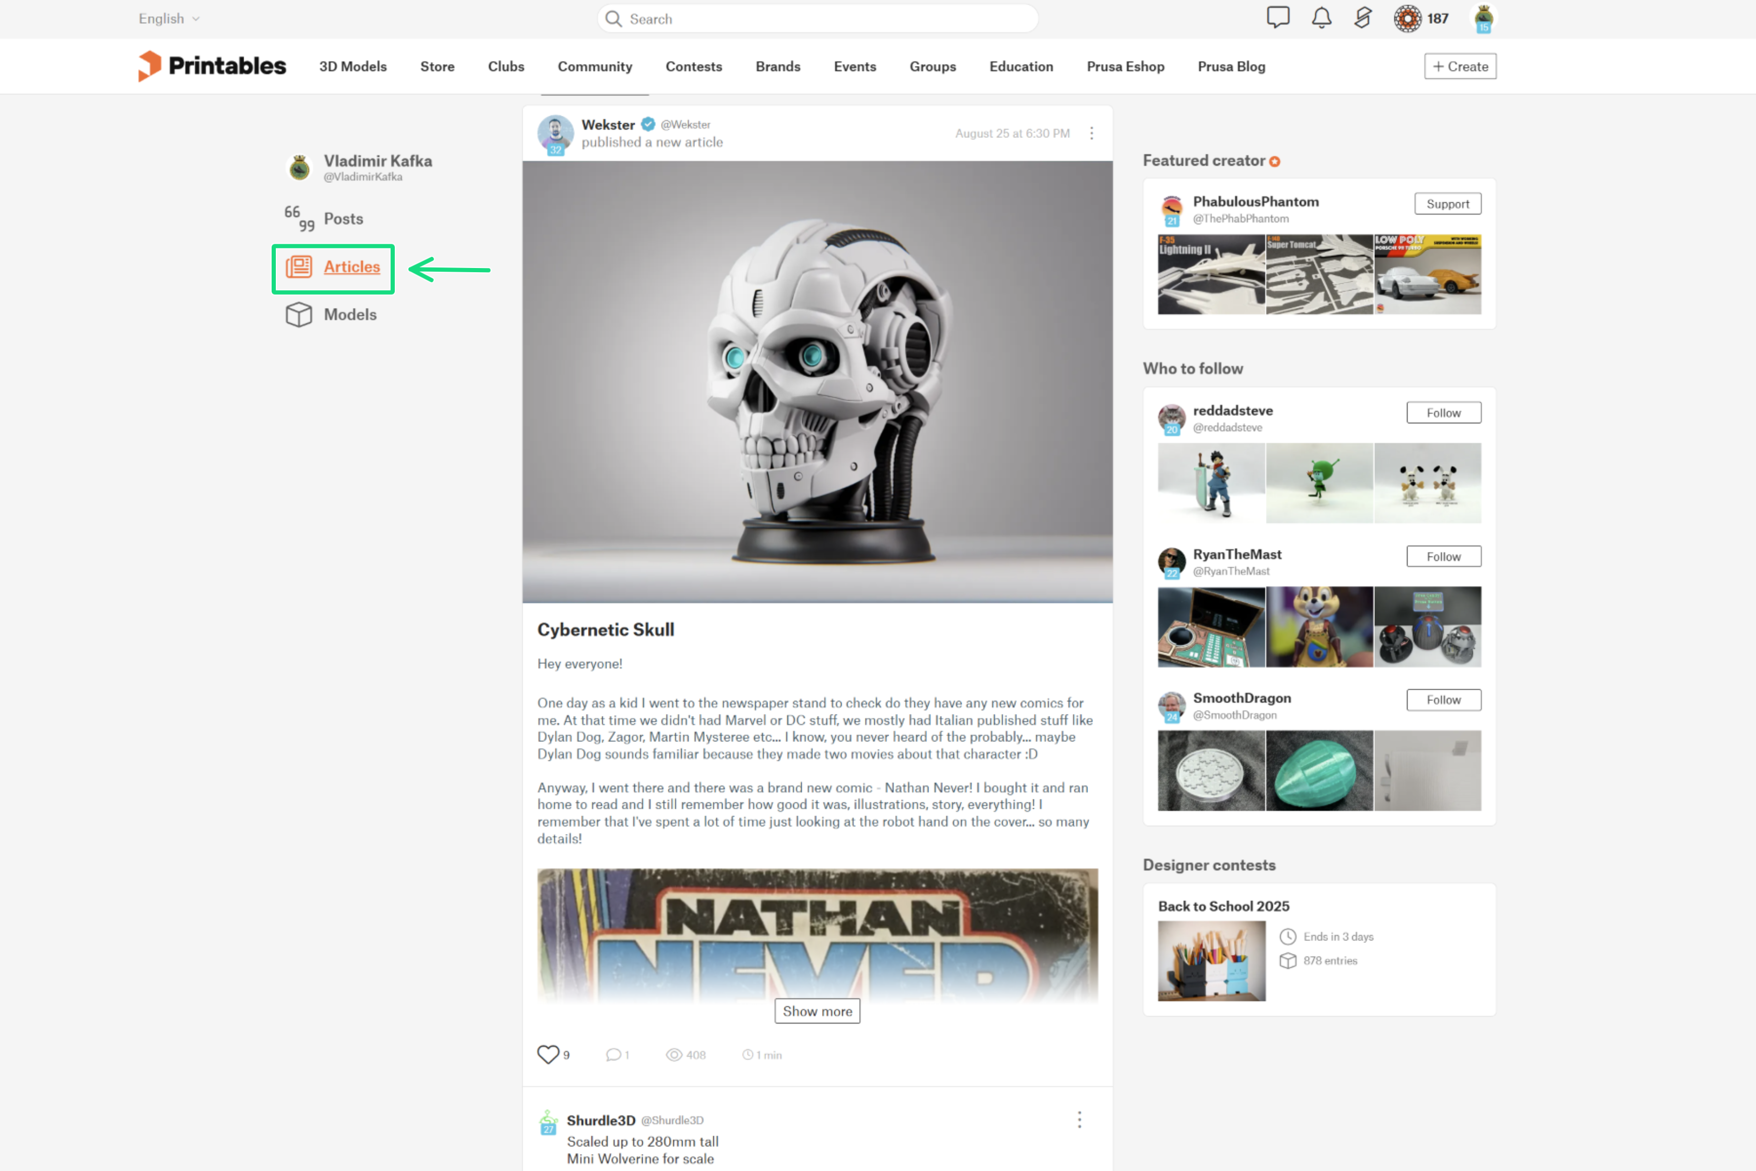Image resolution: width=1756 pixels, height=1171 pixels.
Task: Expand the article with Show more
Action: coord(817,1010)
